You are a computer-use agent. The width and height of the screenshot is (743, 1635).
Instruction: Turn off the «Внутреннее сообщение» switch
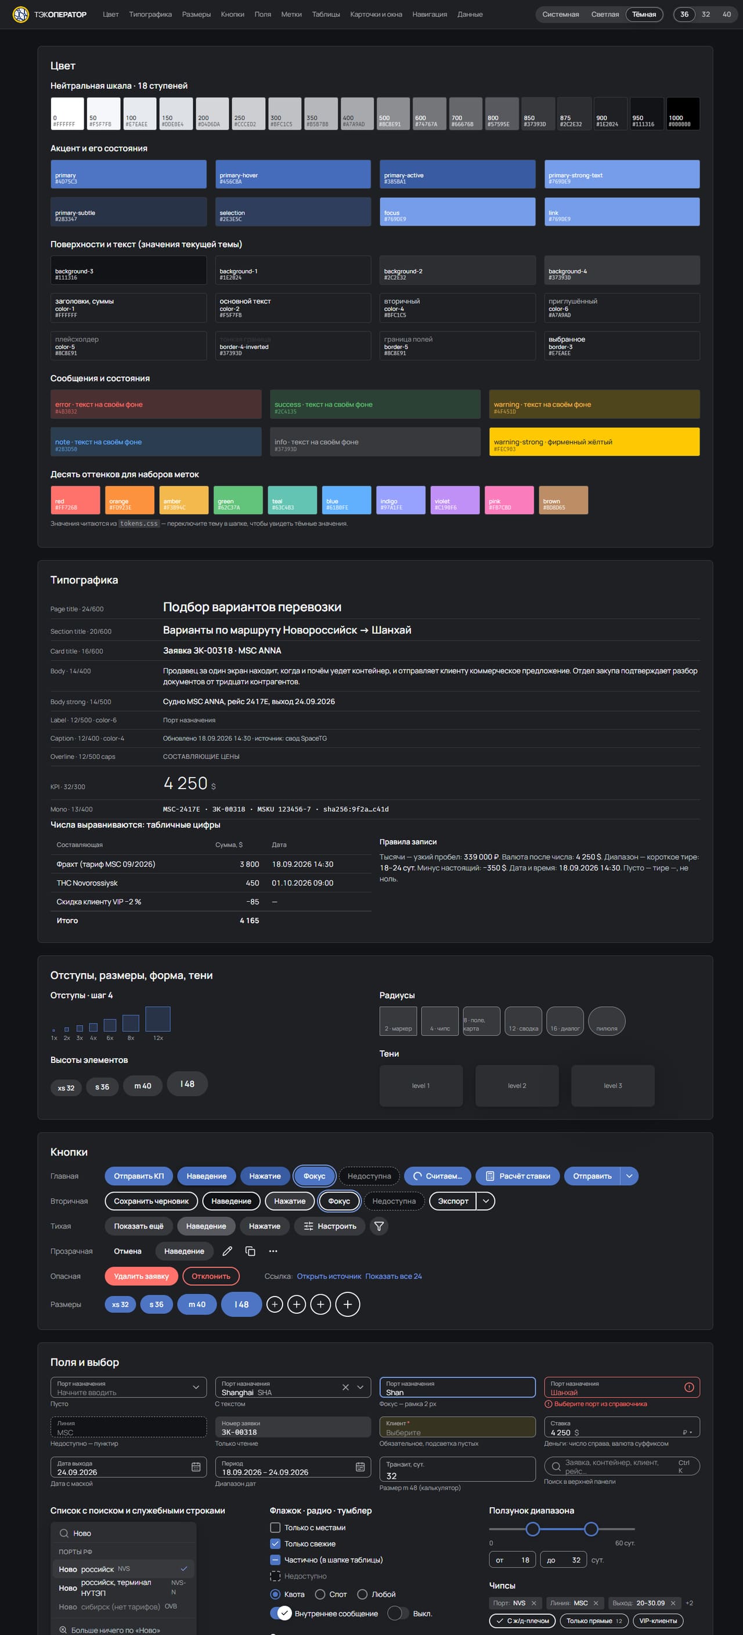click(x=280, y=1614)
